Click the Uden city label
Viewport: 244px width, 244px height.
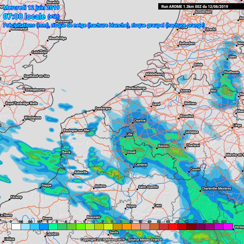coord(232,57)
